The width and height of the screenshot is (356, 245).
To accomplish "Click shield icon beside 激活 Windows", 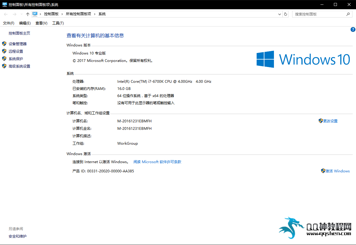I will point(323,171).
